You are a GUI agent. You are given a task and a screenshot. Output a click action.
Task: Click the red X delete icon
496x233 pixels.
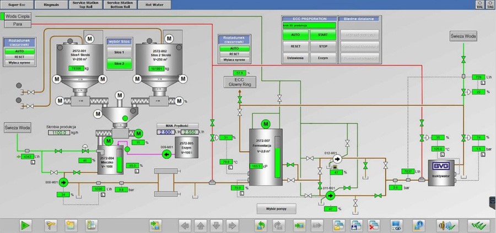point(374,226)
